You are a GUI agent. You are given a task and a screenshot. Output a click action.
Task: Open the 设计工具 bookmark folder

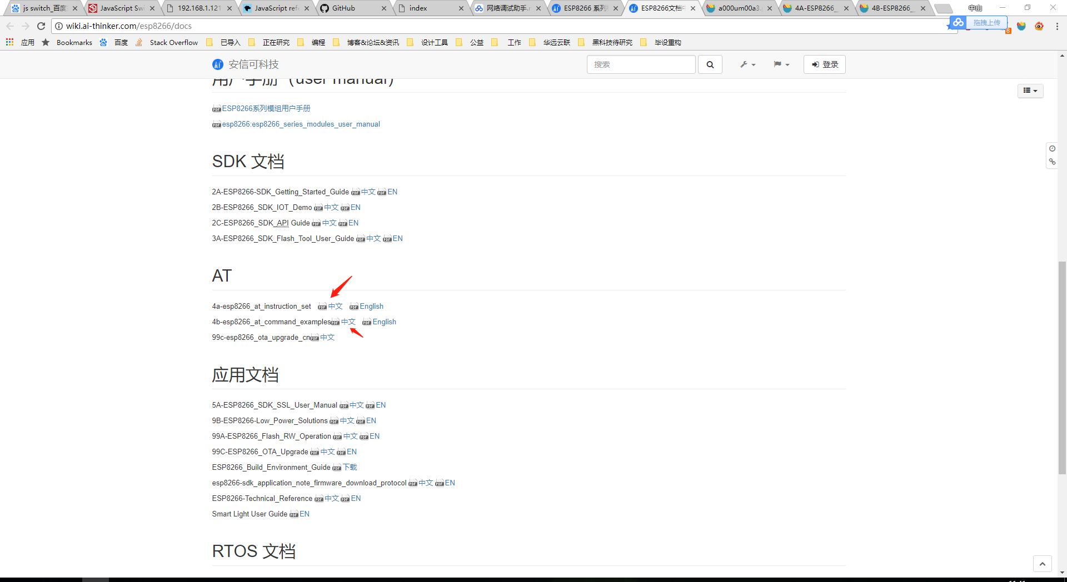[x=427, y=42]
